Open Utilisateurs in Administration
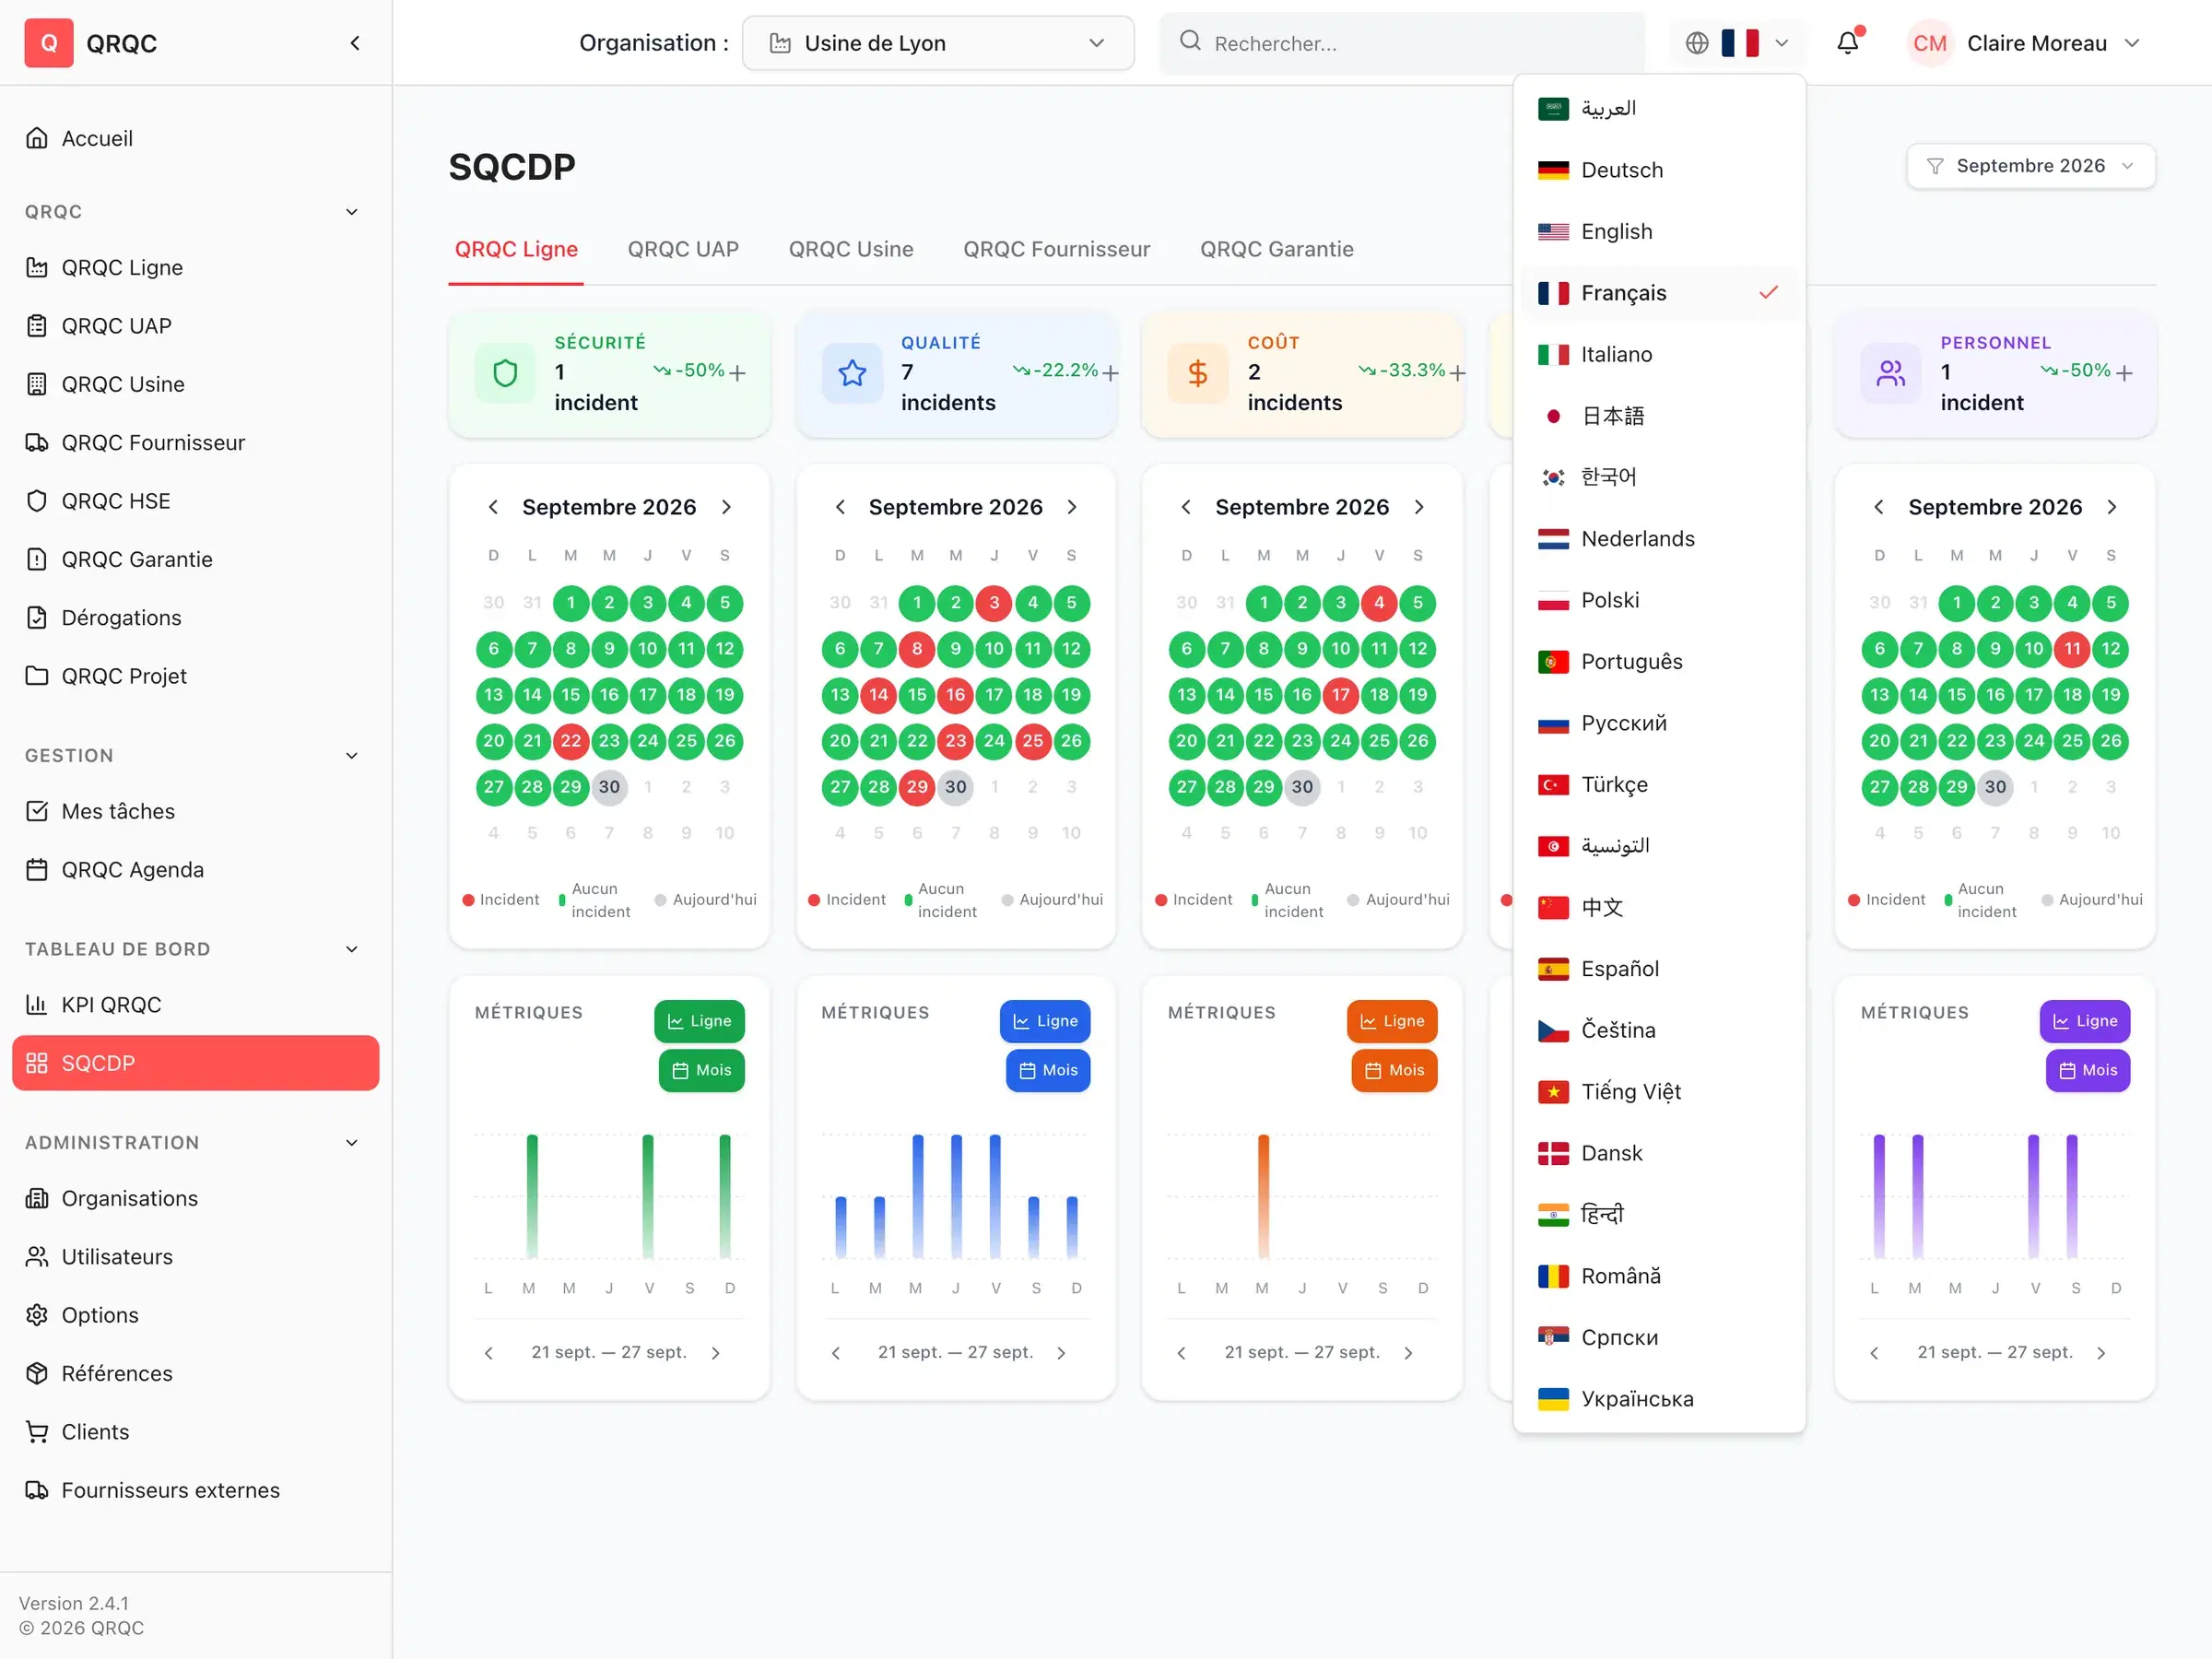Screen dimensions: 2212x1659 click(x=196, y=1257)
